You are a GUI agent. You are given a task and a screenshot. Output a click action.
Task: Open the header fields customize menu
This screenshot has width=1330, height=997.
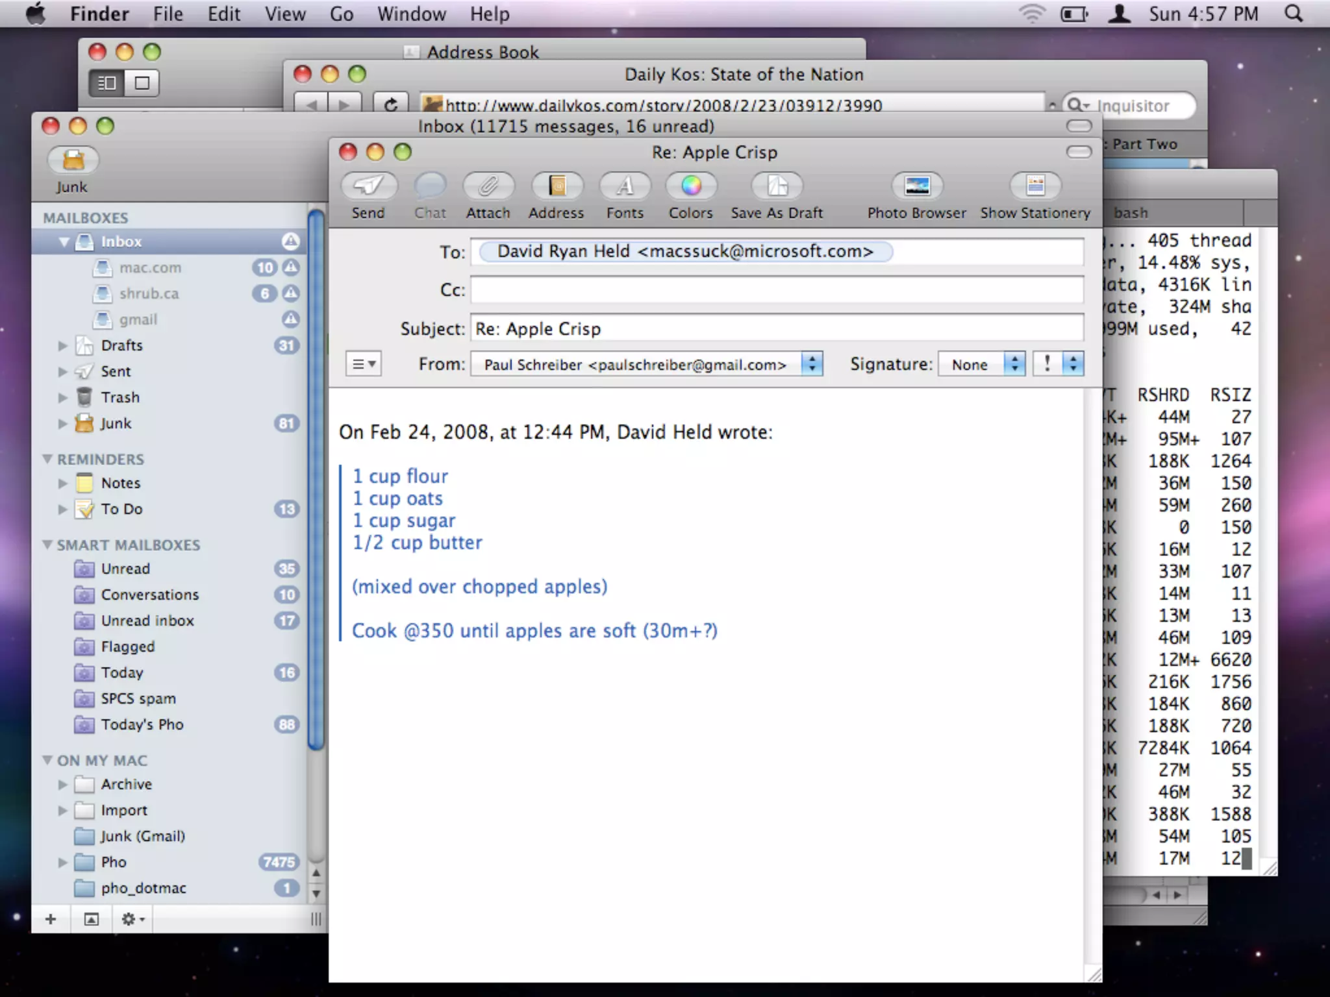[x=363, y=364]
